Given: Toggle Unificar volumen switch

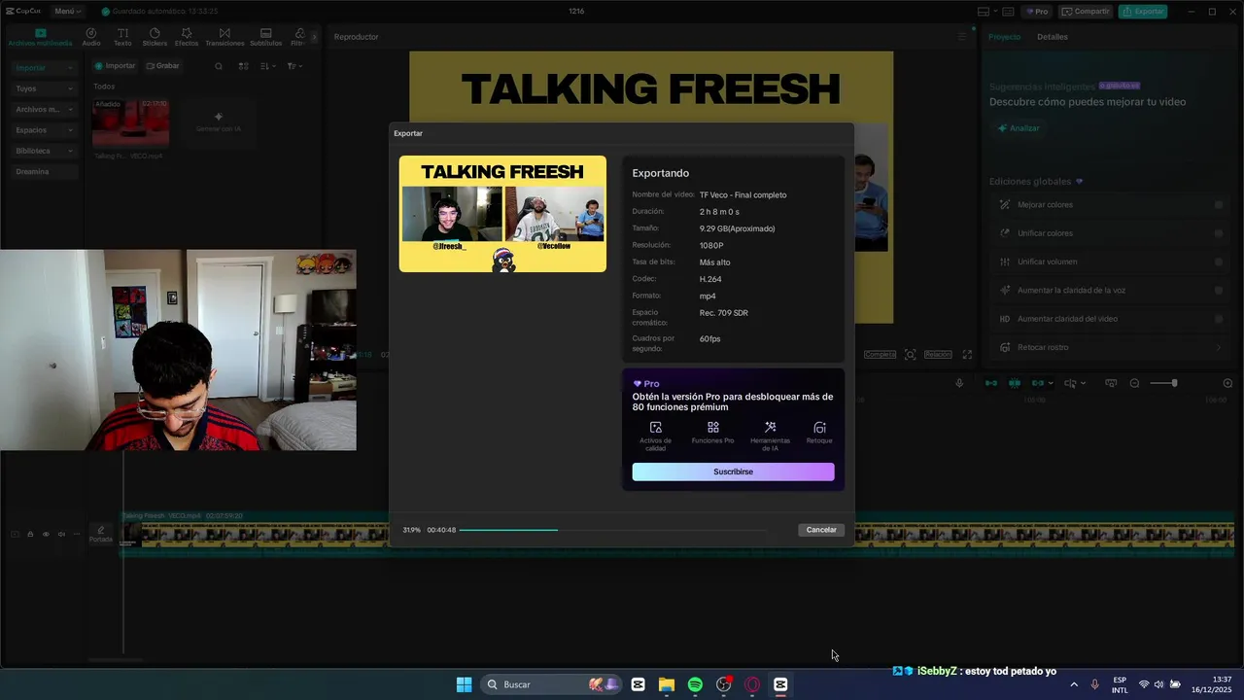Looking at the screenshot, I should [x=1219, y=262].
